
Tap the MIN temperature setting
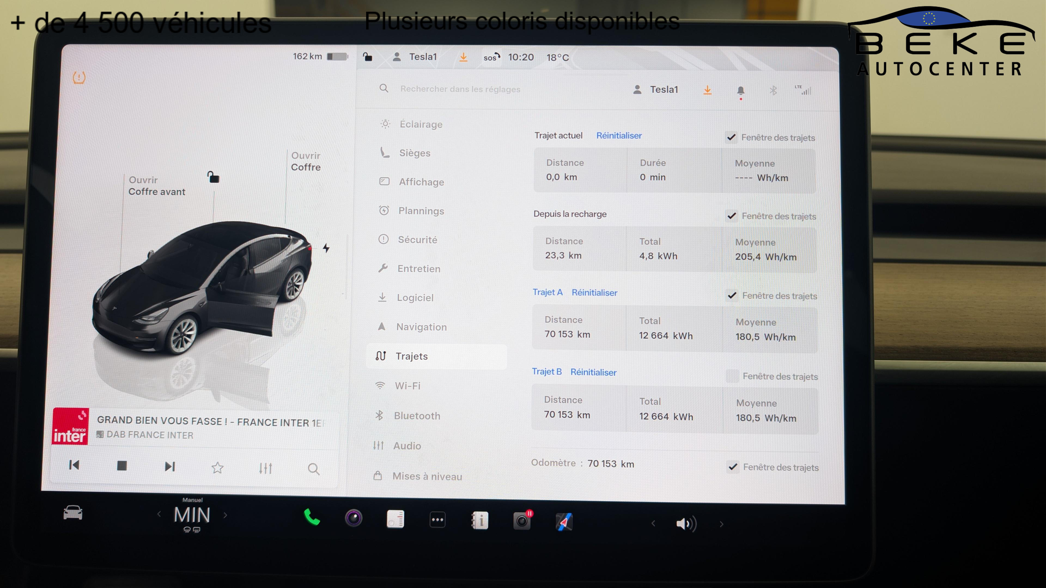pos(192,515)
